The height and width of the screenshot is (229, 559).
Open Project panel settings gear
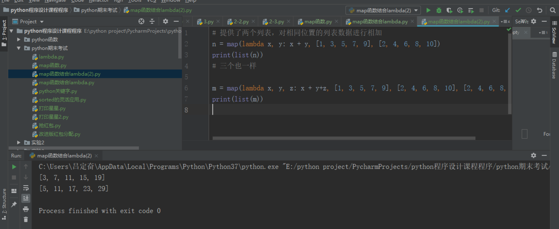pyautogui.click(x=165, y=21)
